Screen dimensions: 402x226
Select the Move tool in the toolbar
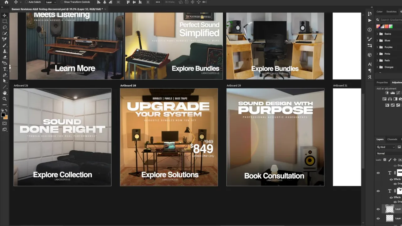pyautogui.click(x=4, y=15)
